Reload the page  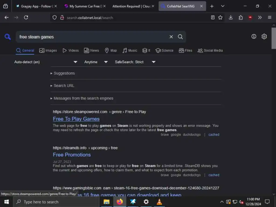26,18
